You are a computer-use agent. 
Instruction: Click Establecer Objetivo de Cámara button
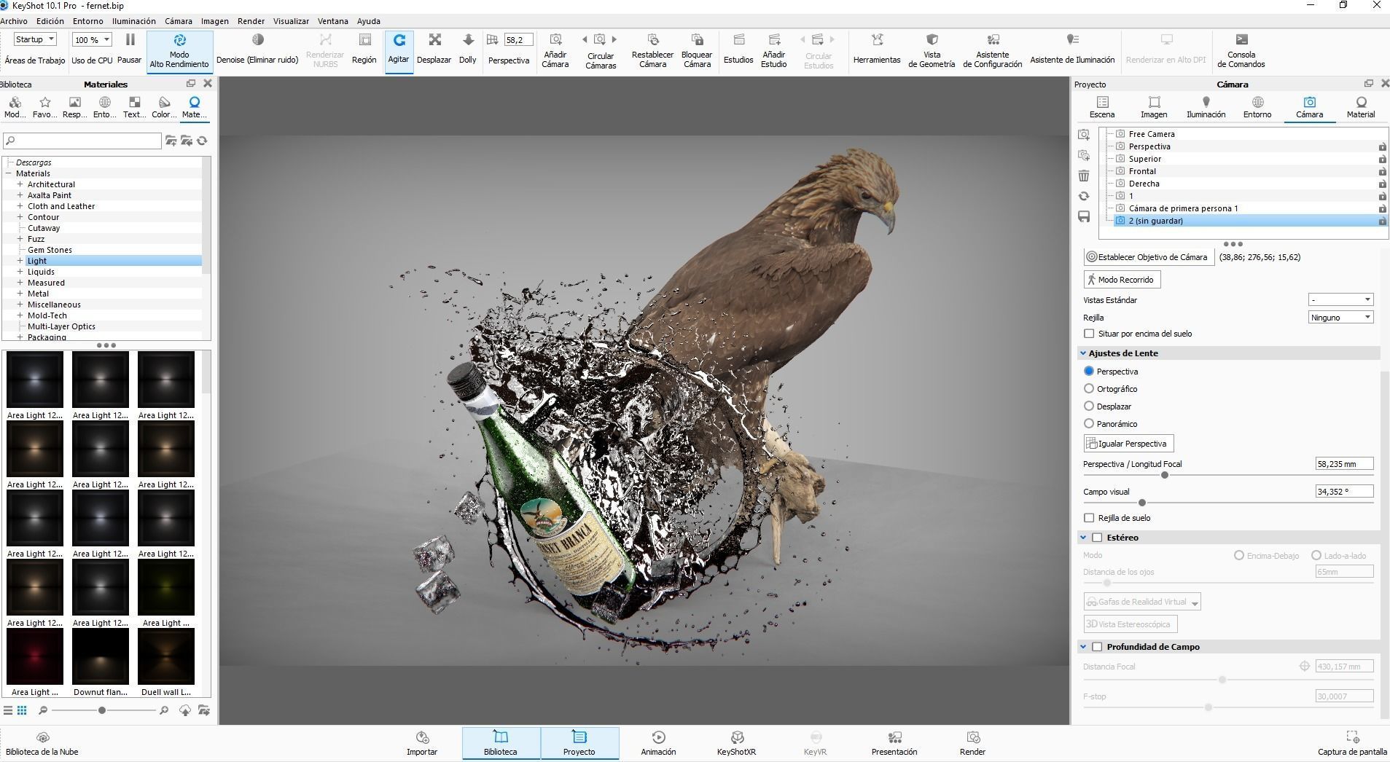click(x=1149, y=257)
